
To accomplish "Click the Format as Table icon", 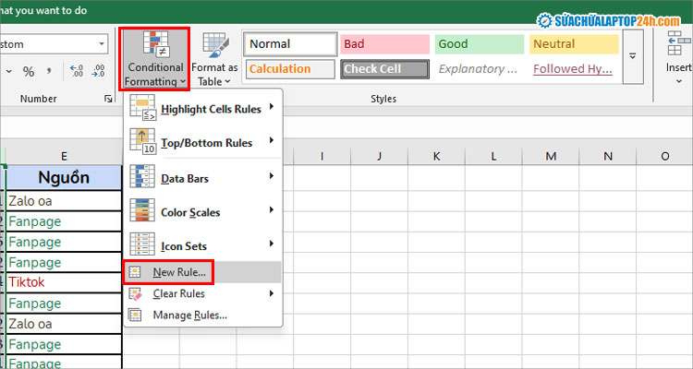I will 214,58.
